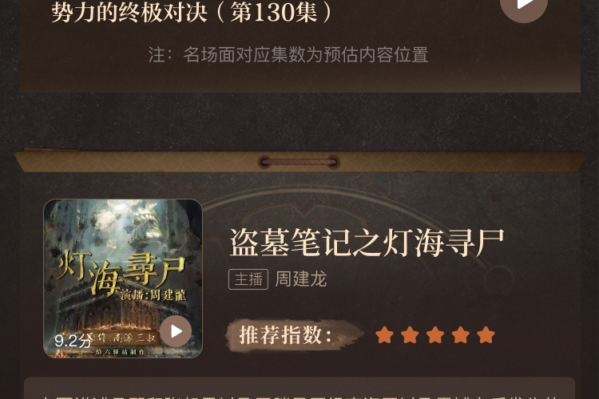This screenshot has height=399, width=599.
Task: Select the third recommendation star
Action: [435, 335]
